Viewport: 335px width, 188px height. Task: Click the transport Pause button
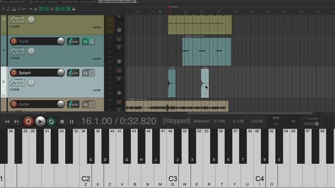[x=71, y=122]
